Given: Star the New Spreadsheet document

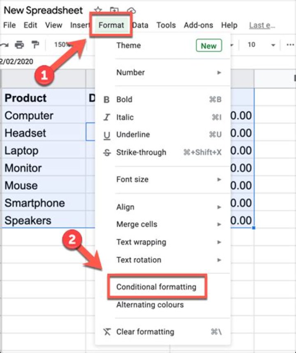Looking at the screenshot, I should pyautogui.click(x=98, y=10).
